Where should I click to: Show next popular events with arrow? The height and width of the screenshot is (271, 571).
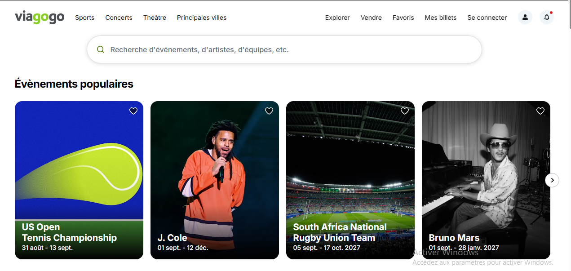(552, 180)
